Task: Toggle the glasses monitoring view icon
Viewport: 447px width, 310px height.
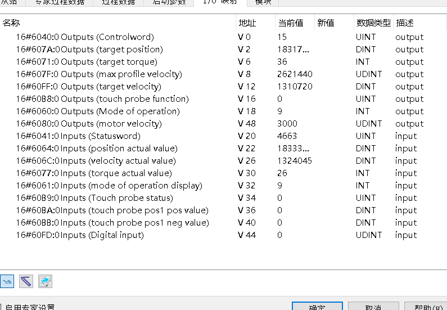Action: (7, 281)
